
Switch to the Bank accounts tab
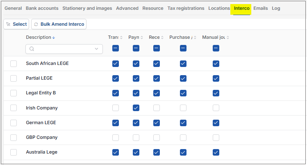(42, 8)
